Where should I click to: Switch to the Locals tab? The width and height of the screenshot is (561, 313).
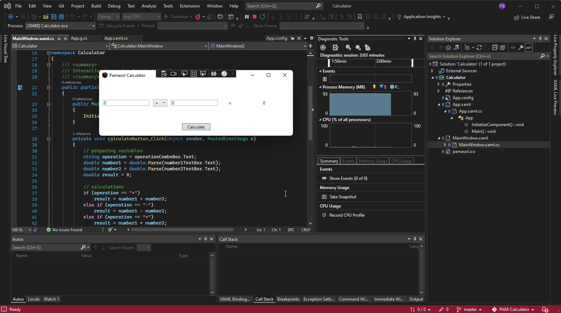pos(34,299)
